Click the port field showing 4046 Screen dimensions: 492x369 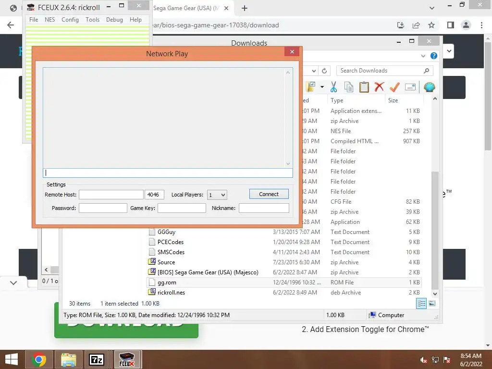click(x=154, y=195)
